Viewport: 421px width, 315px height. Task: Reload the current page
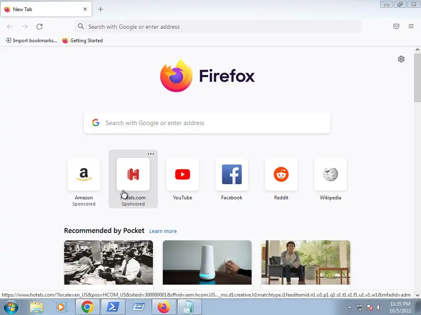(x=39, y=27)
